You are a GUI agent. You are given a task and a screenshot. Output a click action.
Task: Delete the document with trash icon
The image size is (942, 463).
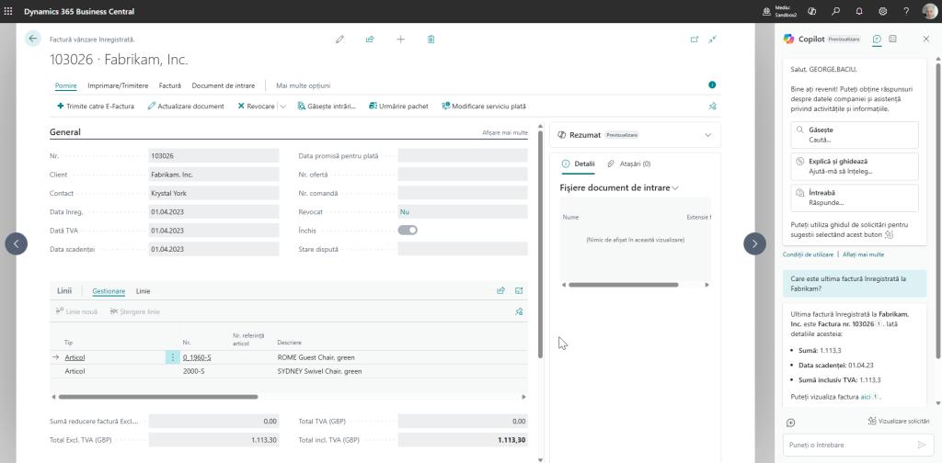point(431,39)
